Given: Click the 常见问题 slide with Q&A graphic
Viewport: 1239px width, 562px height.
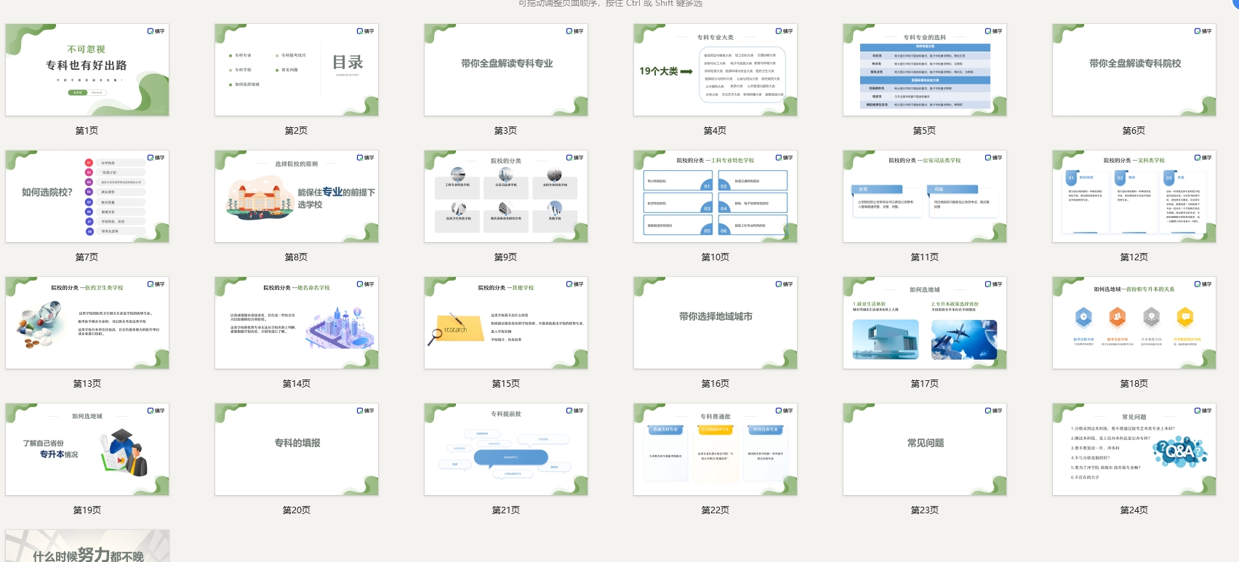Looking at the screenshot, I should tap(1134, 449).
